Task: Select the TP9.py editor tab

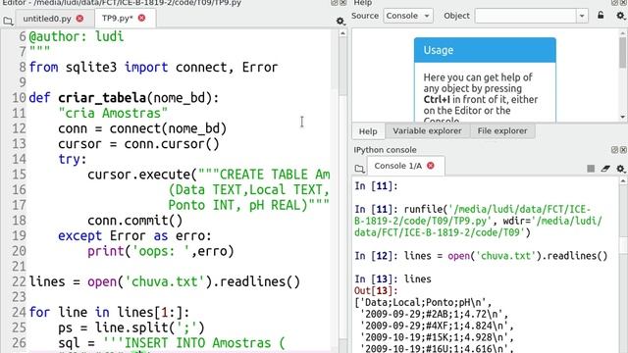Action: pos(117,19)
